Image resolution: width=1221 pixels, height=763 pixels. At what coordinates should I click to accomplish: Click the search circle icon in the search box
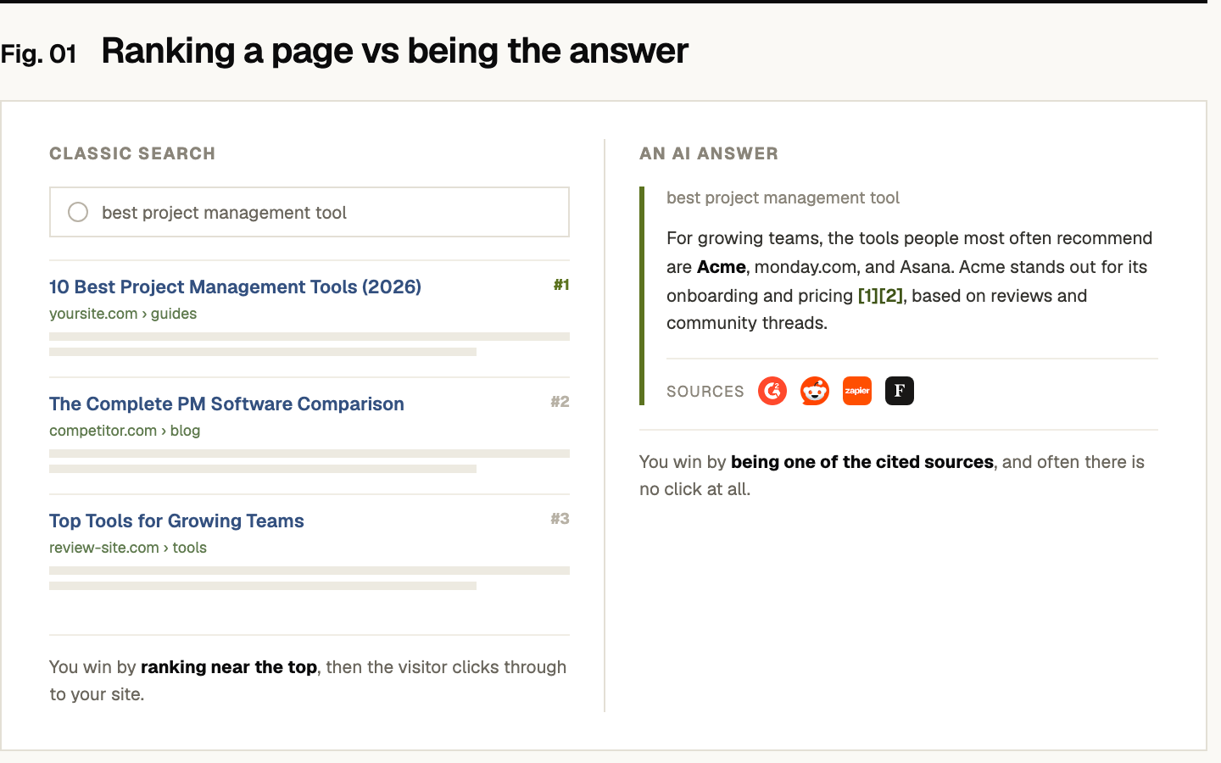[78, 212]
